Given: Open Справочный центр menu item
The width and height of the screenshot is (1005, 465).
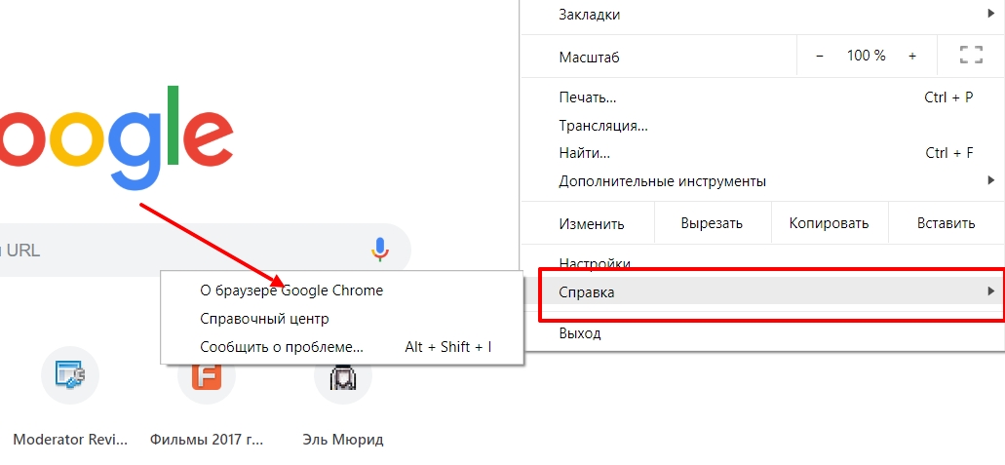Looking at the screenshot, I should point(264,318).
